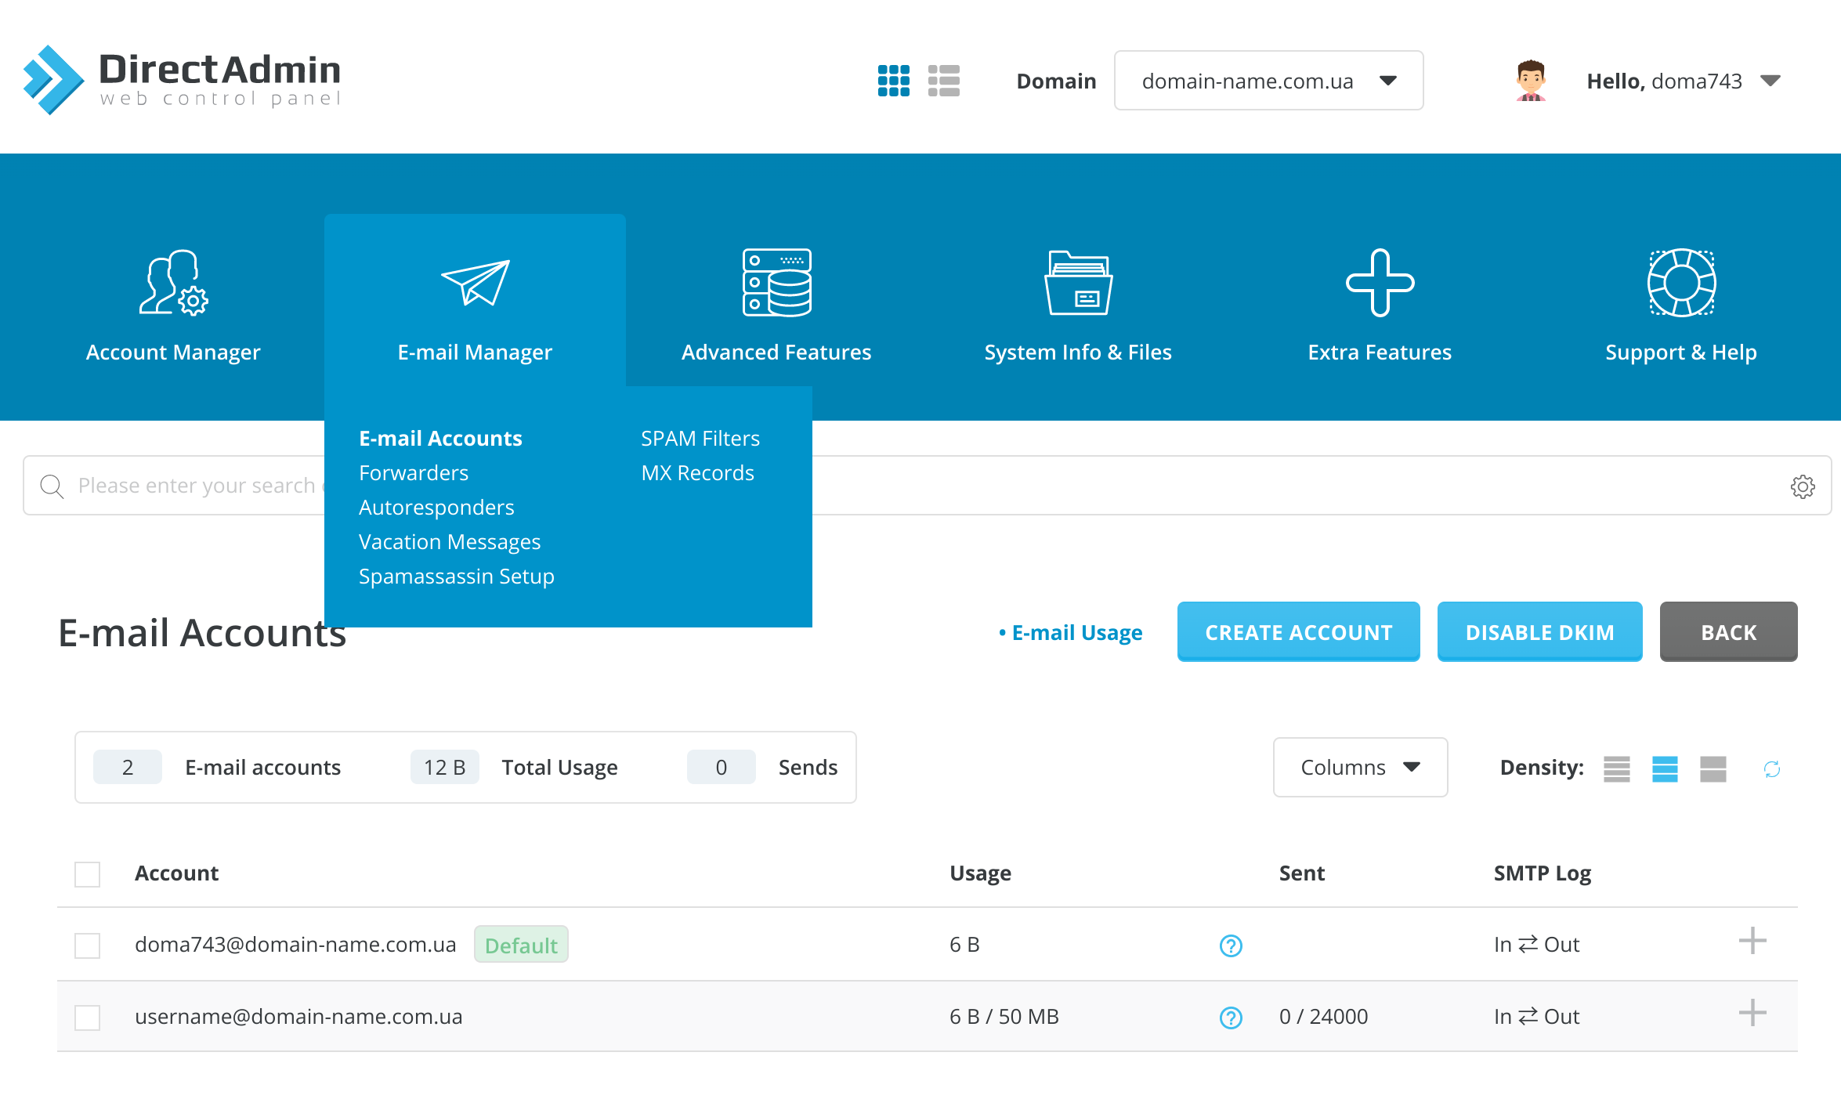The image size is (1841, 1110).
Task: Switch to grid view layout icon
Action: click(893, 81)
